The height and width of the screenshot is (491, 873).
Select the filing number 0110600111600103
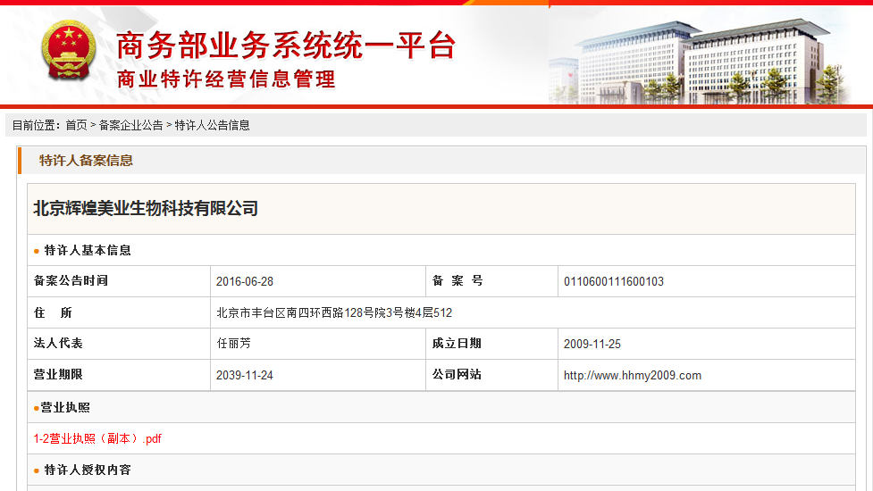[x=614, y=281]
